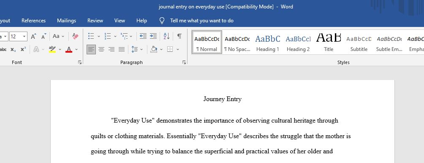Viewport: 424px width, 163px height.
Task: Select Justify alignment
Action: (122, 49)
